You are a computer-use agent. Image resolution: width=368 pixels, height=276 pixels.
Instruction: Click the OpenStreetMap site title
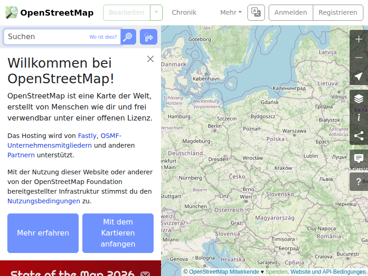click(57, 13)
